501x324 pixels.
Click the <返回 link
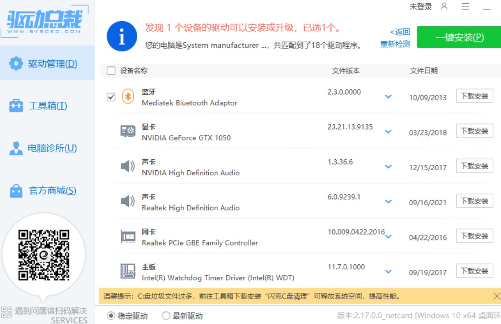400,32
